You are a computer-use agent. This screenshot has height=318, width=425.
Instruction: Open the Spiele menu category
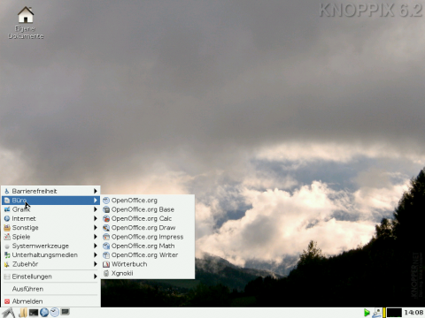50,237
